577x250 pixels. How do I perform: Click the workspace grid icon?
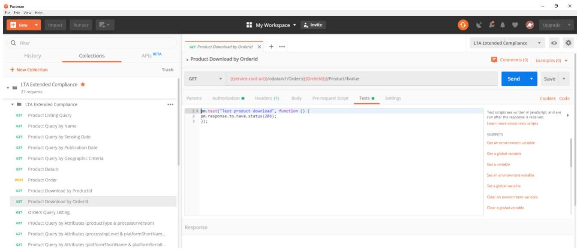pos(249,25)
